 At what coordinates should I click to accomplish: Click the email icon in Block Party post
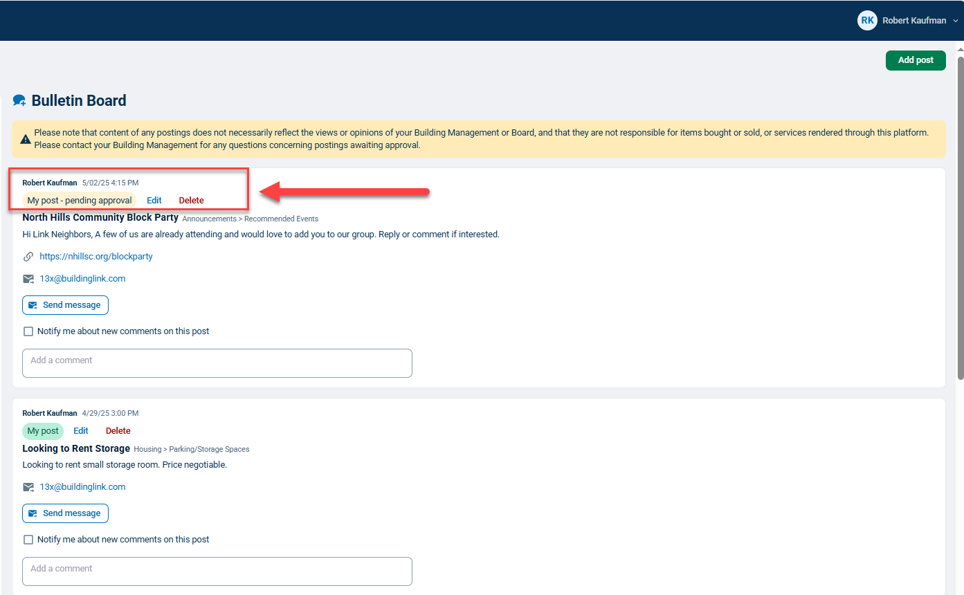28,279
